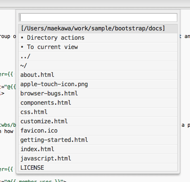Open browser-bugs.html from list
The height and width of the screenshot is (182, 190).
98,94
